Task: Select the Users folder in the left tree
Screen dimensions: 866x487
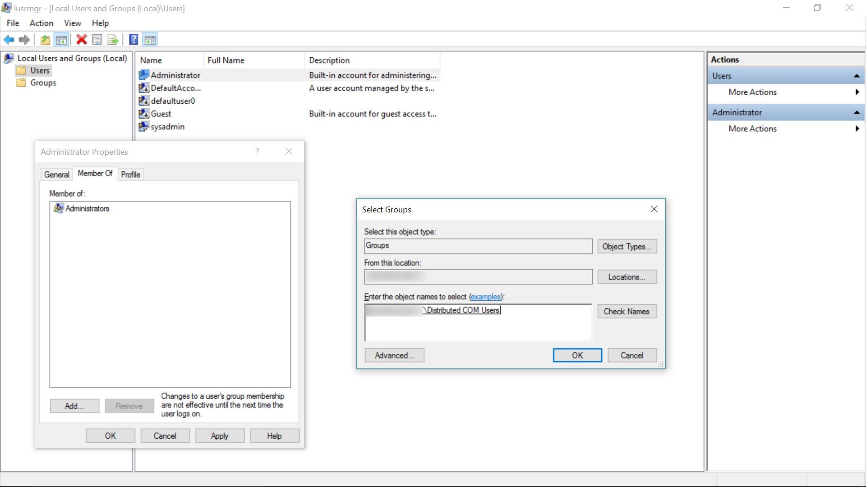Action: click(39, 70)
